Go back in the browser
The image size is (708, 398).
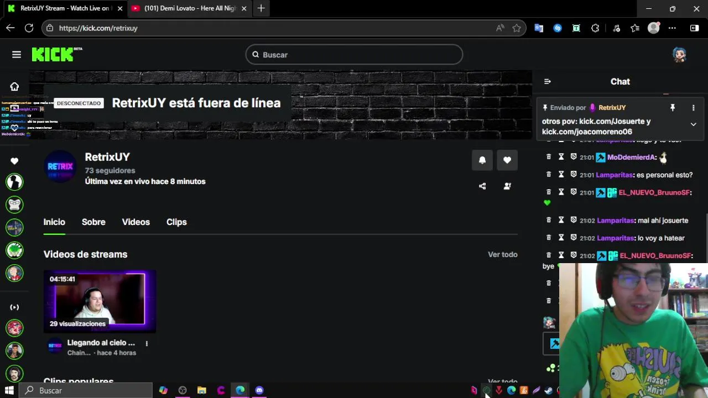(10, 28)
